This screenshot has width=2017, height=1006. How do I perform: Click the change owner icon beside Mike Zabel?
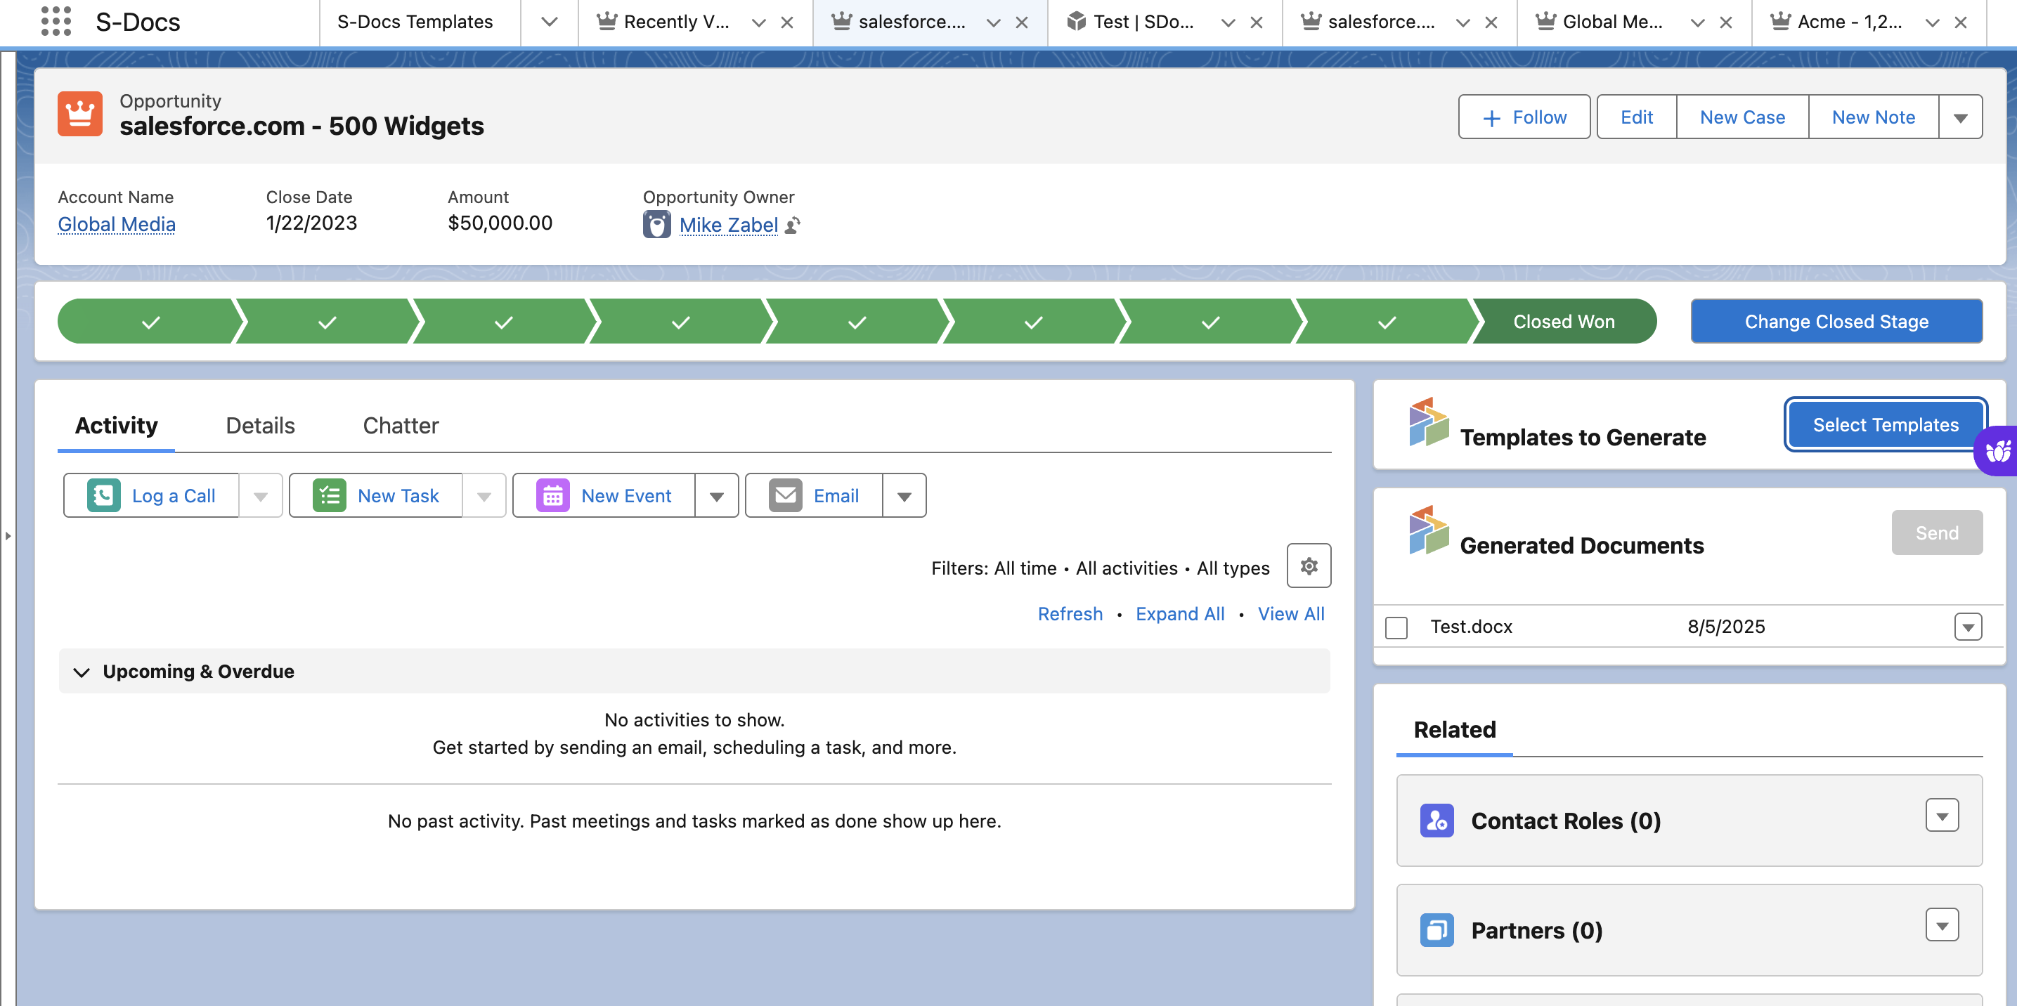click(793, 226)
